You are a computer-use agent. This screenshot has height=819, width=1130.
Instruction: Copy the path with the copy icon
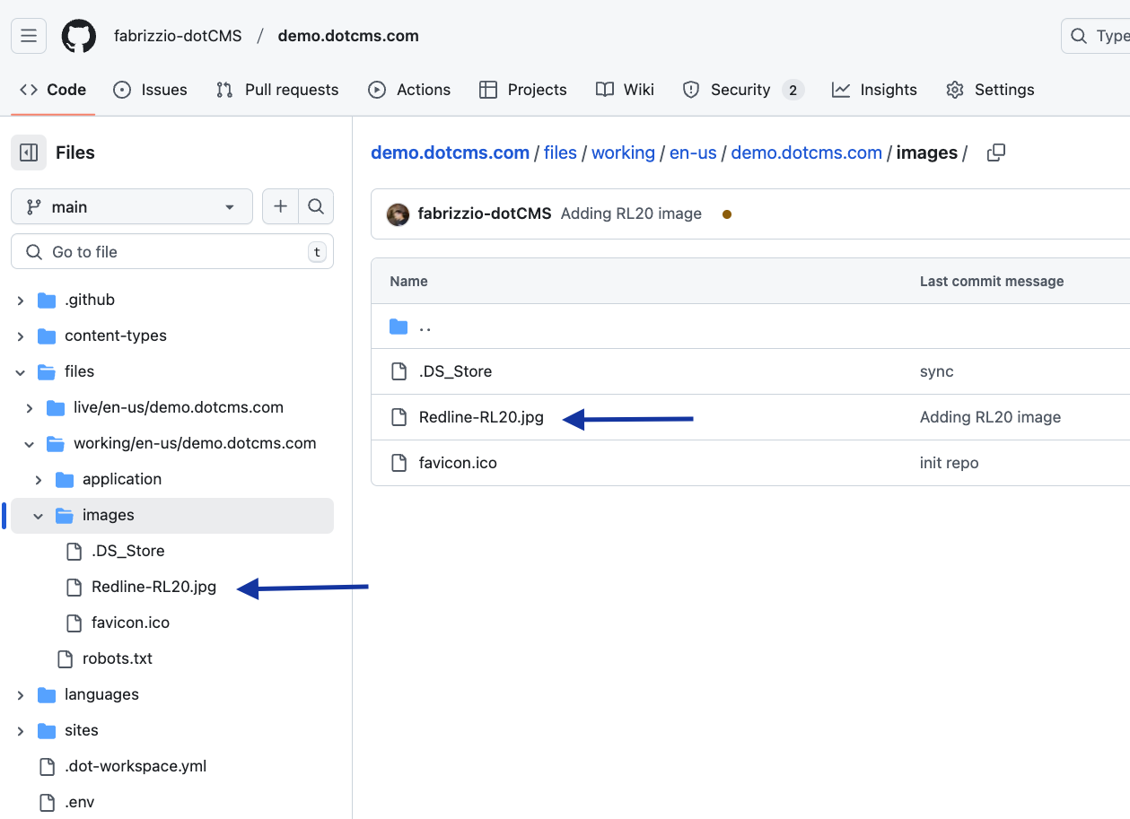click(x=995, y=152)
